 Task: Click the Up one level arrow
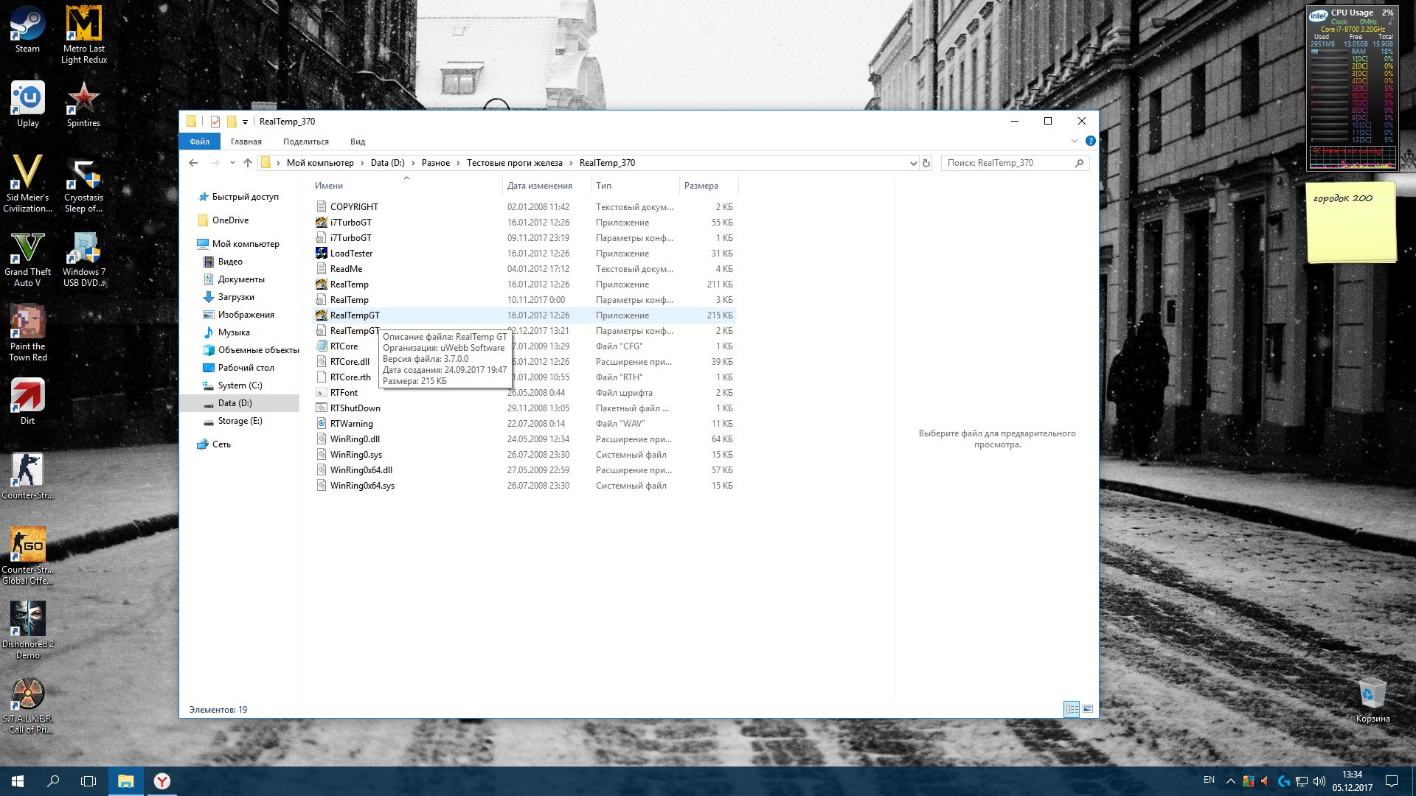248,163
